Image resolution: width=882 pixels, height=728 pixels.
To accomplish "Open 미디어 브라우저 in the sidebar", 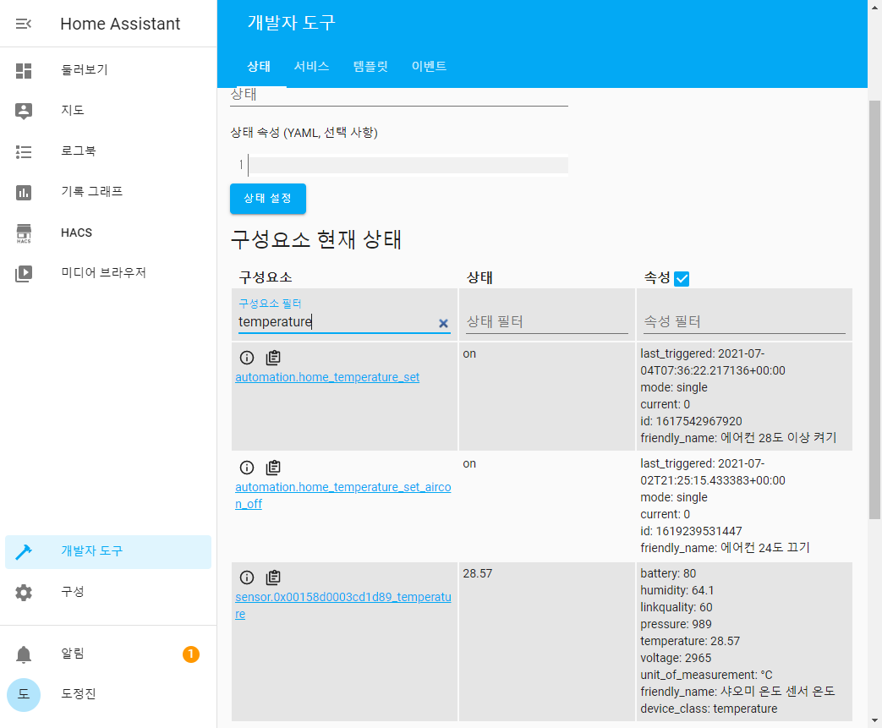I will 108,273.
